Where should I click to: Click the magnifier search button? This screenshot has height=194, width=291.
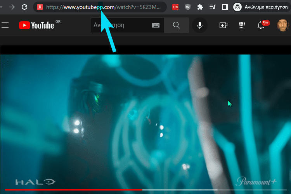point(177,25)
